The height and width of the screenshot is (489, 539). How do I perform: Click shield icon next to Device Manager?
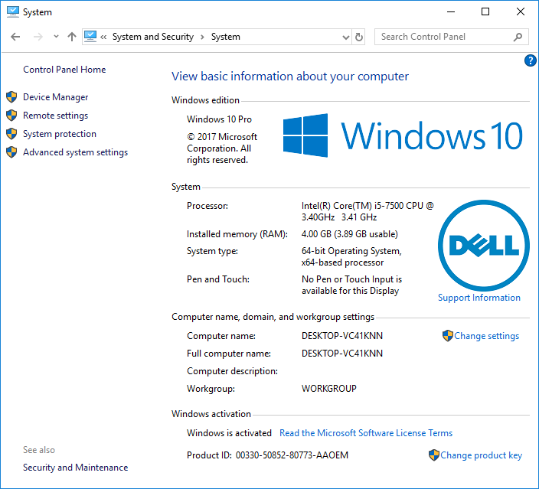click(11, 97)
